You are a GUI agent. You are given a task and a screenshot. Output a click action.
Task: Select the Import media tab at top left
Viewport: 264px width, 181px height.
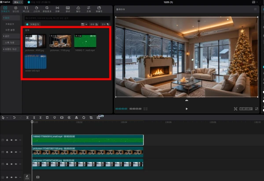pyautogui.click(x=5, y=9)
